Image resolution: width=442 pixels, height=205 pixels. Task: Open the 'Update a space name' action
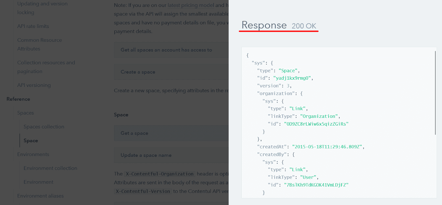pos(146,155)
